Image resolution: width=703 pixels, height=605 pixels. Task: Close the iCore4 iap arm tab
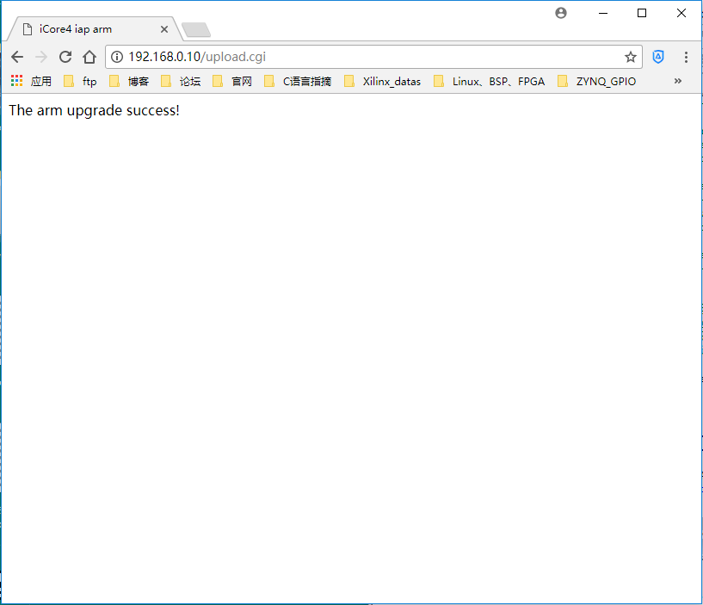pyautogui.click(x=164, y=29)
